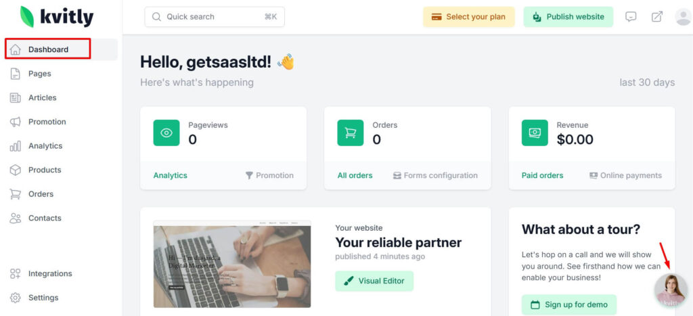Image resolution: width=693 pixels, height=316 pixels.
Task: Click the green Revenue money icon
Action: click(535, 133)
